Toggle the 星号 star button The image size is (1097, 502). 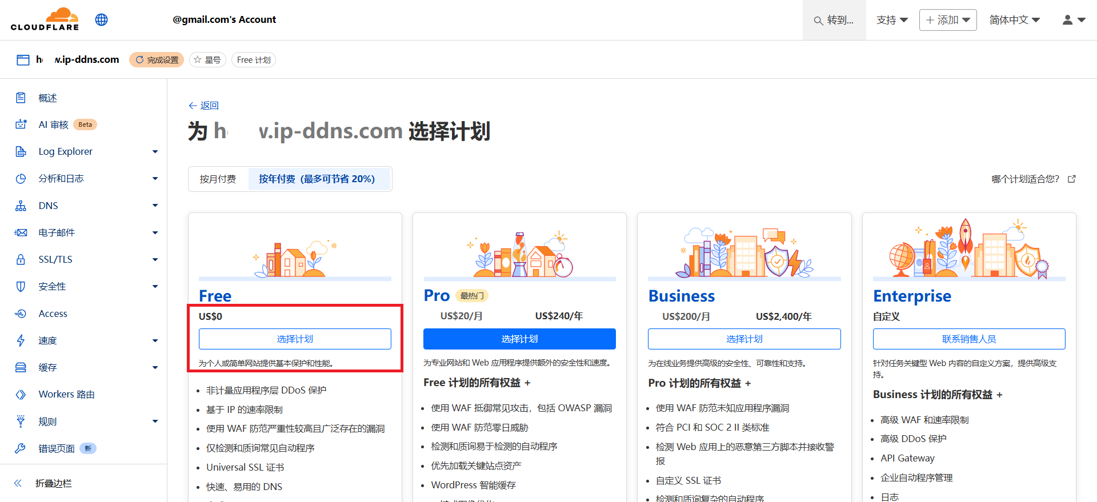pos(207,60)
